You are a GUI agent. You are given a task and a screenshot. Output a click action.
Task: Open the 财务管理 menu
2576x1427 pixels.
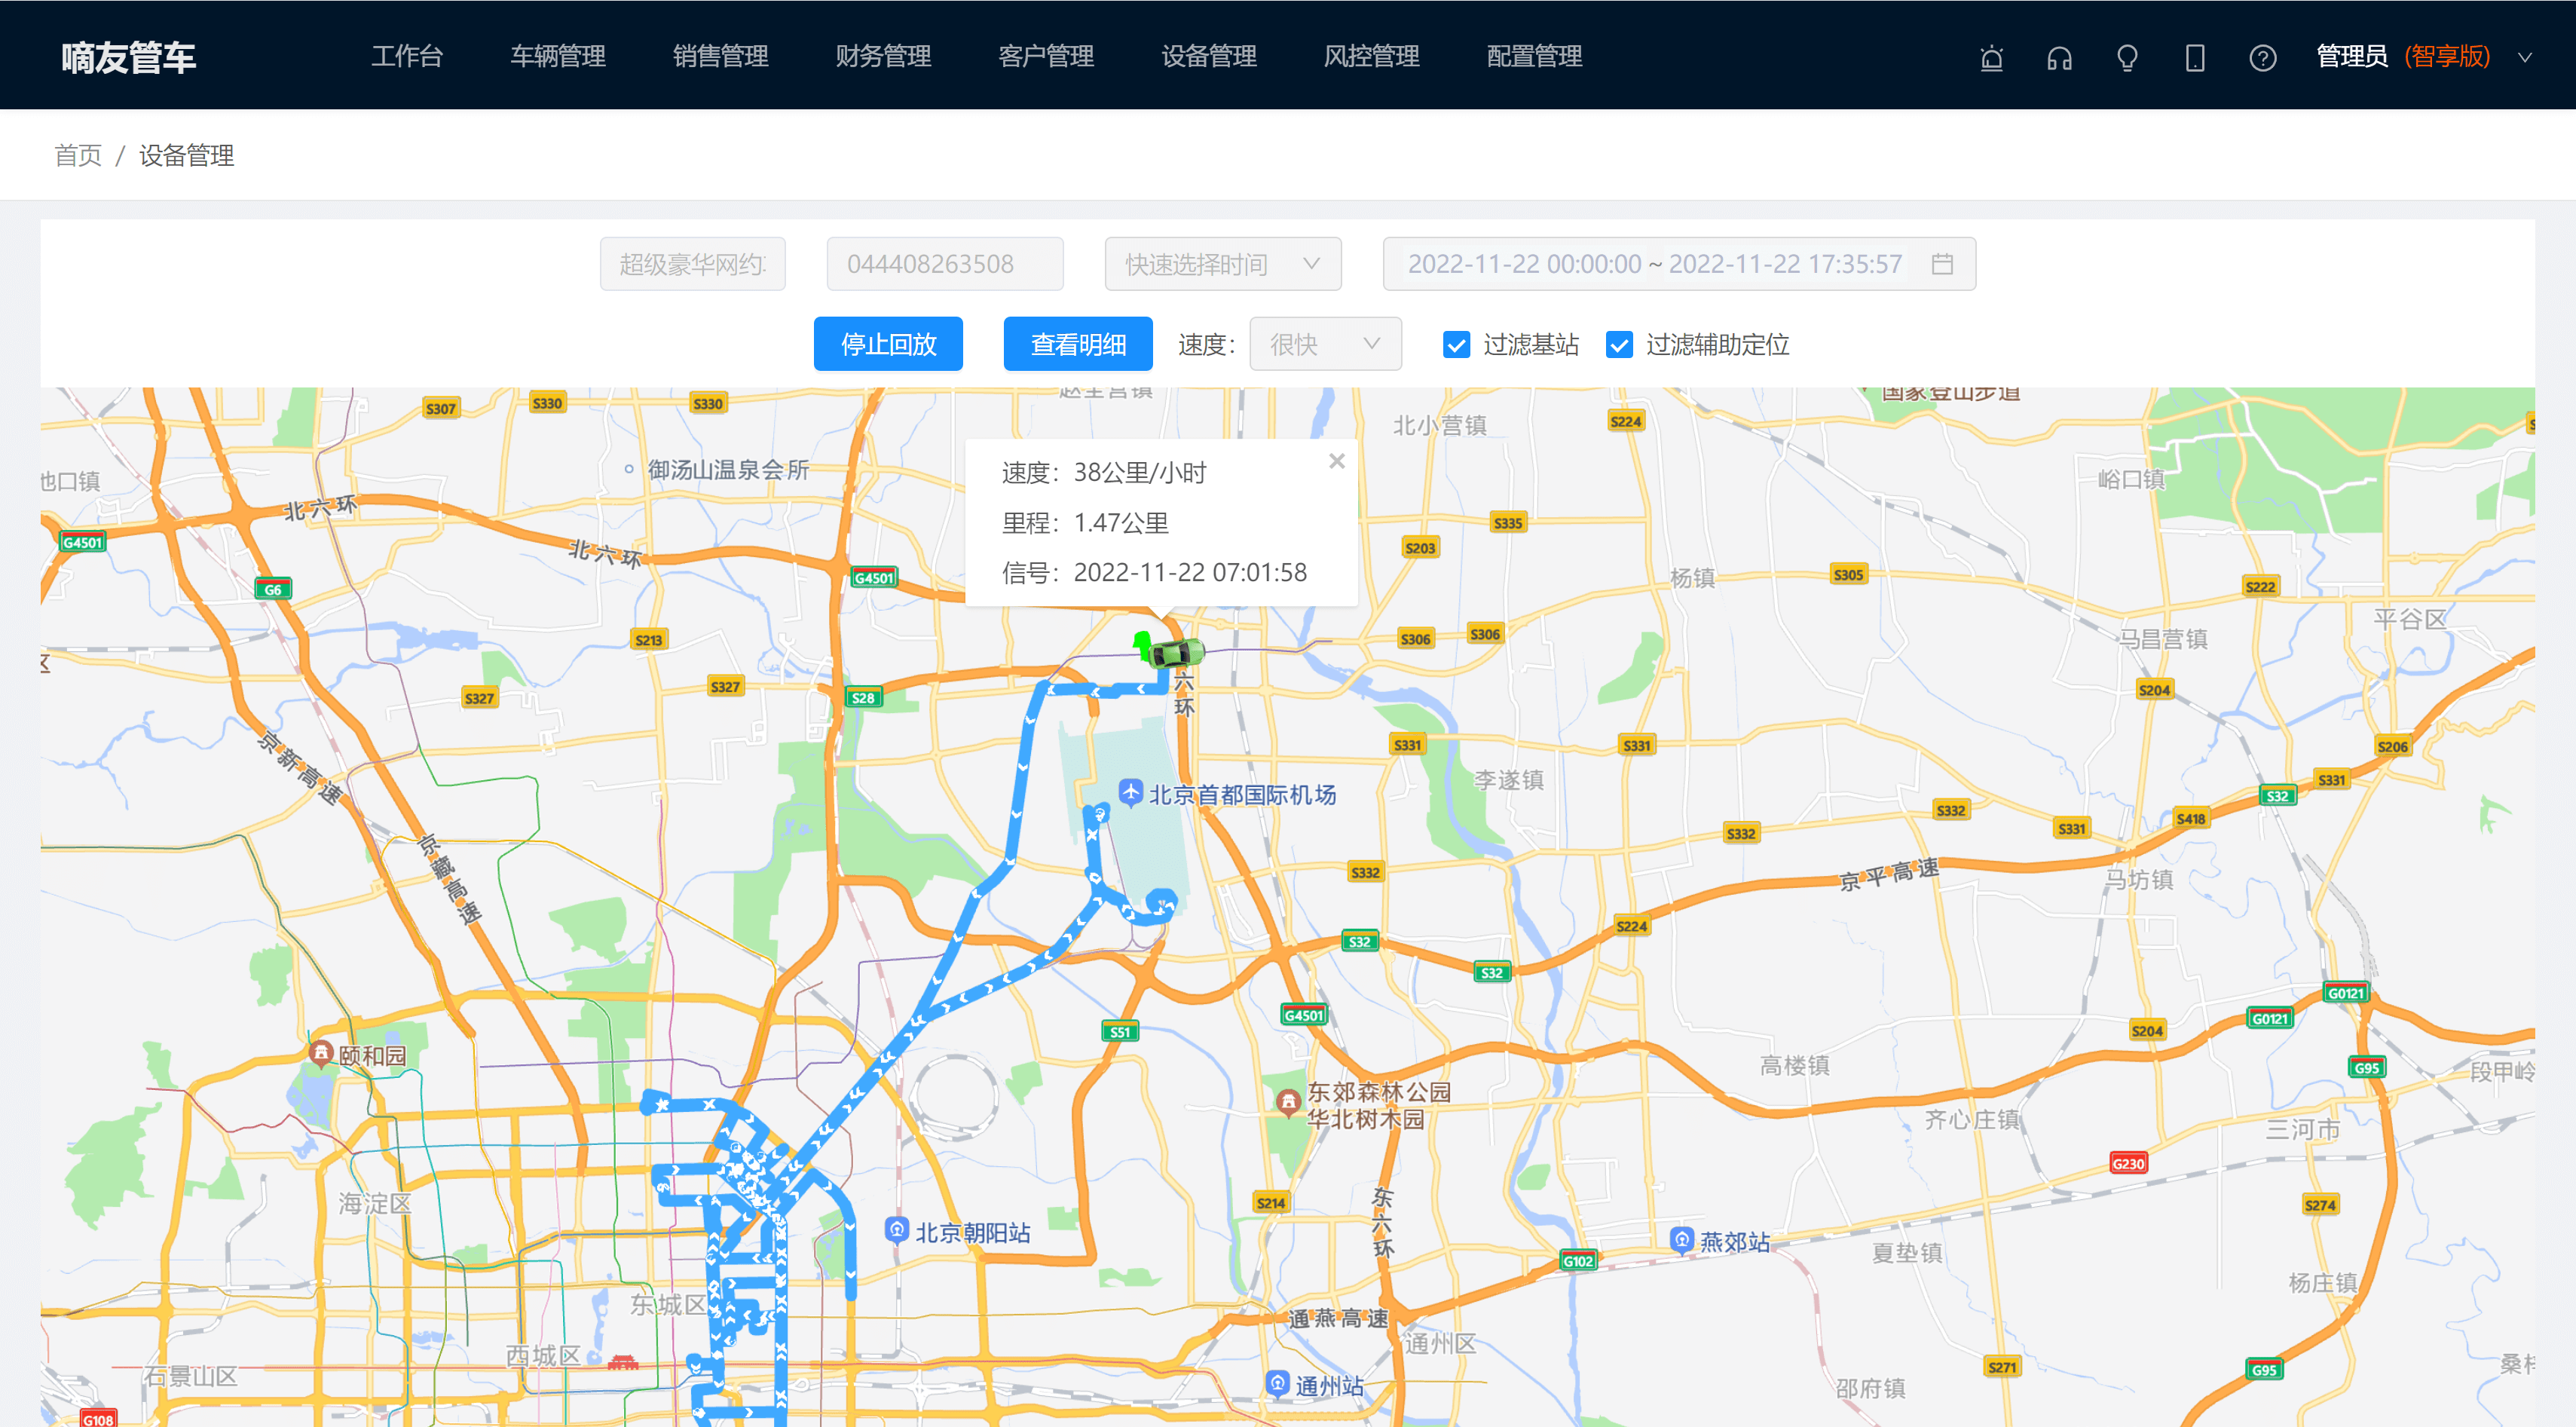(884, 57)
